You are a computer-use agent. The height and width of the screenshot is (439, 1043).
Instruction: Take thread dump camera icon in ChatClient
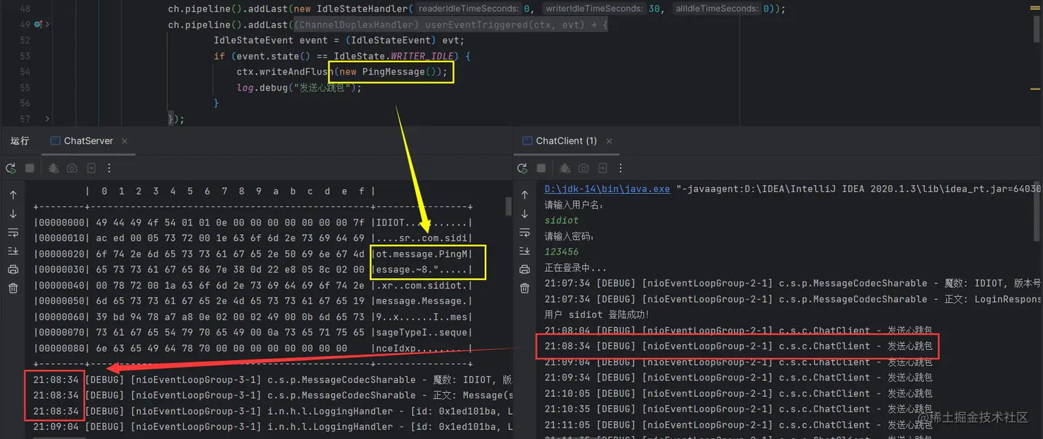(x=584, y=168)
